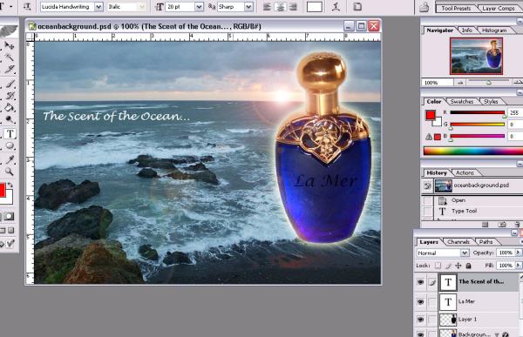
Task: Pick a color from the spectrum ramp
Action: 473,151
